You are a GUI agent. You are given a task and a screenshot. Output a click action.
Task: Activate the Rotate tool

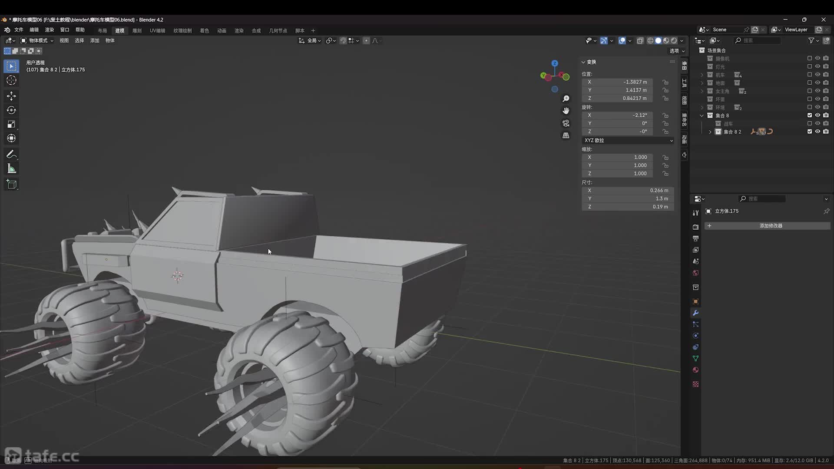12,110
